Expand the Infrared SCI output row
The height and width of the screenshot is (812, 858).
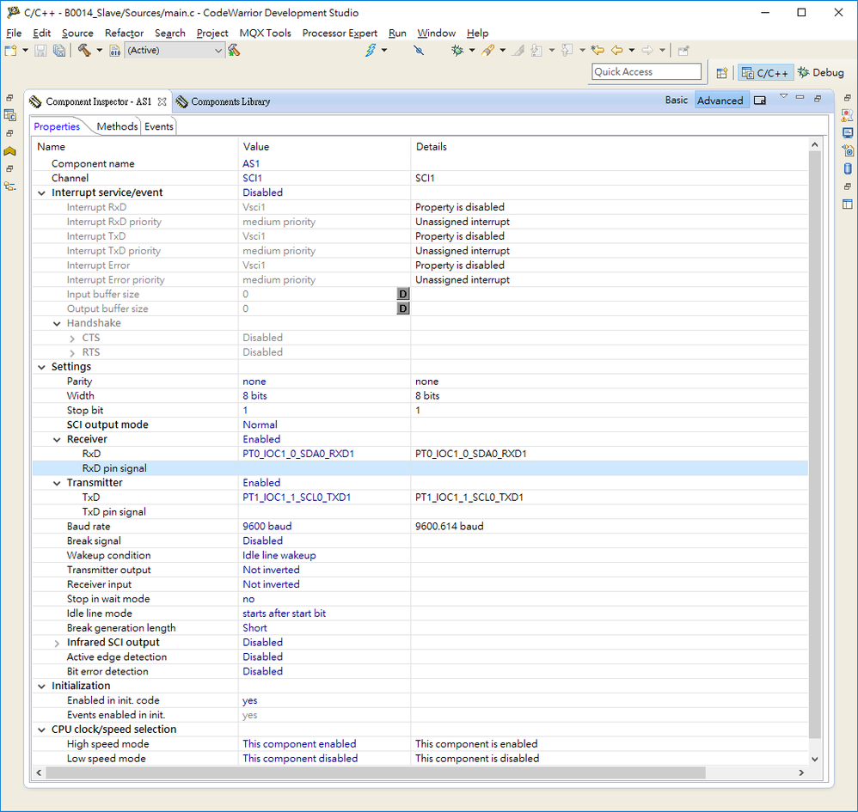point(57,643)
